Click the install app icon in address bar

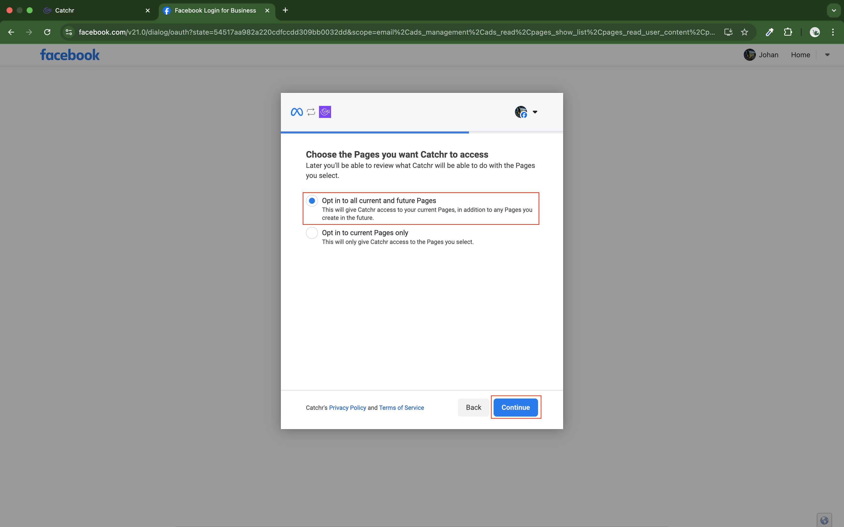(x=728, y=32)
